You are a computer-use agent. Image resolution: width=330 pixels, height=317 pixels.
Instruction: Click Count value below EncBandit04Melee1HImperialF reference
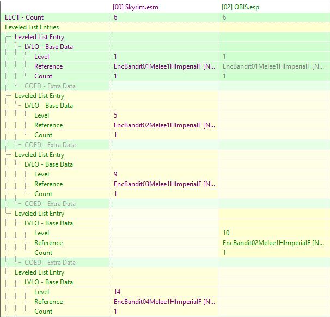[x=115, y=312]
